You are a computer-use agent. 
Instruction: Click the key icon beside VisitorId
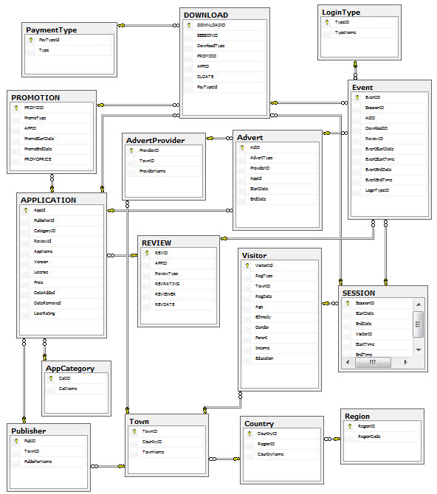point(247,265)
